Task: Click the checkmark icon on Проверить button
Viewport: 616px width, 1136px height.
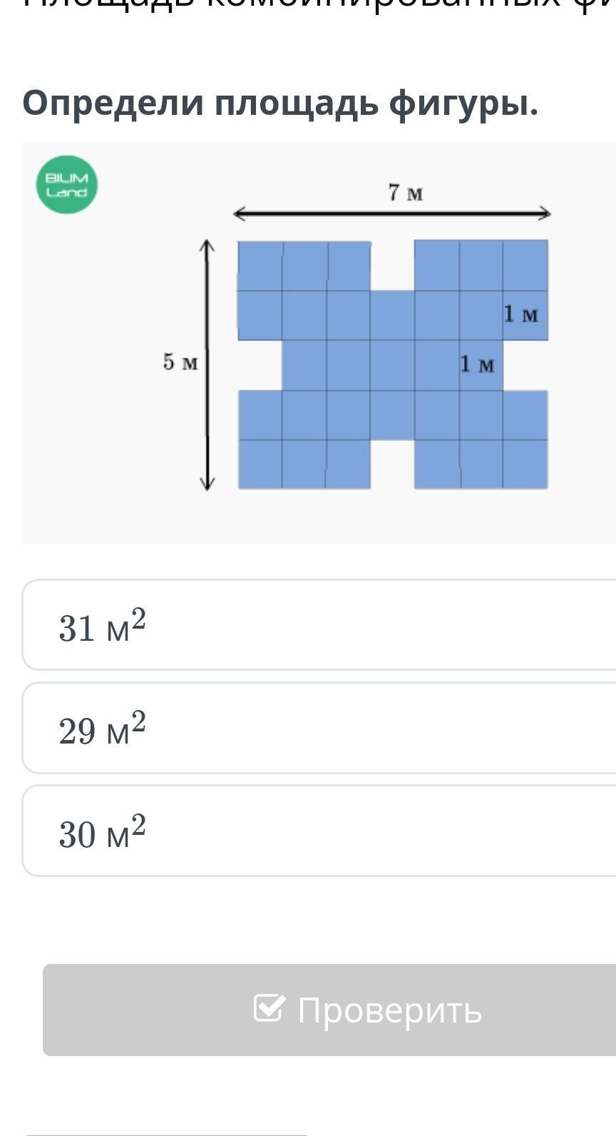Action: 269,1008
